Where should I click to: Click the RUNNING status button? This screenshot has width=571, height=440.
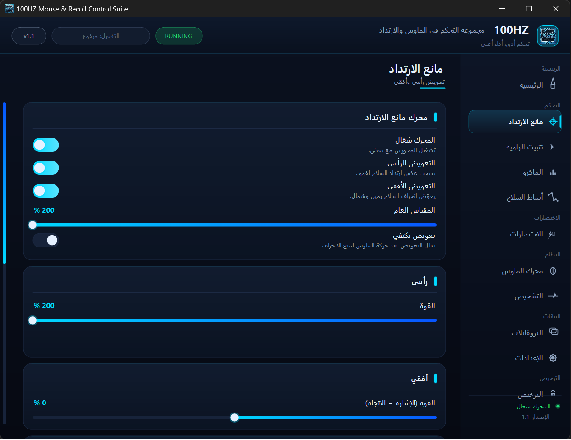(179, 36)
